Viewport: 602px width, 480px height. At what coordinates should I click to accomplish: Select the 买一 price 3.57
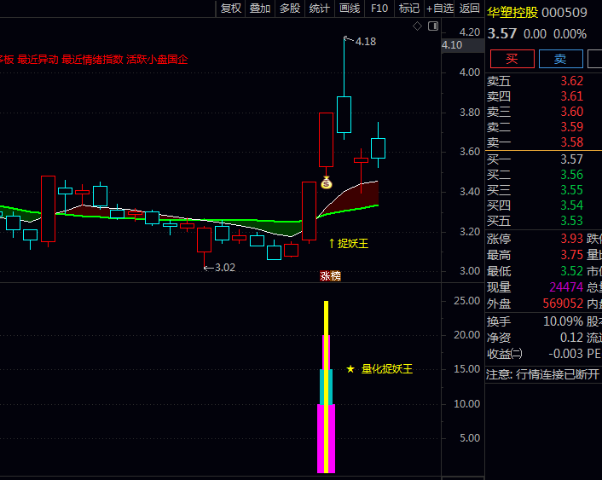pyautogui.click(x=571, y=159)
